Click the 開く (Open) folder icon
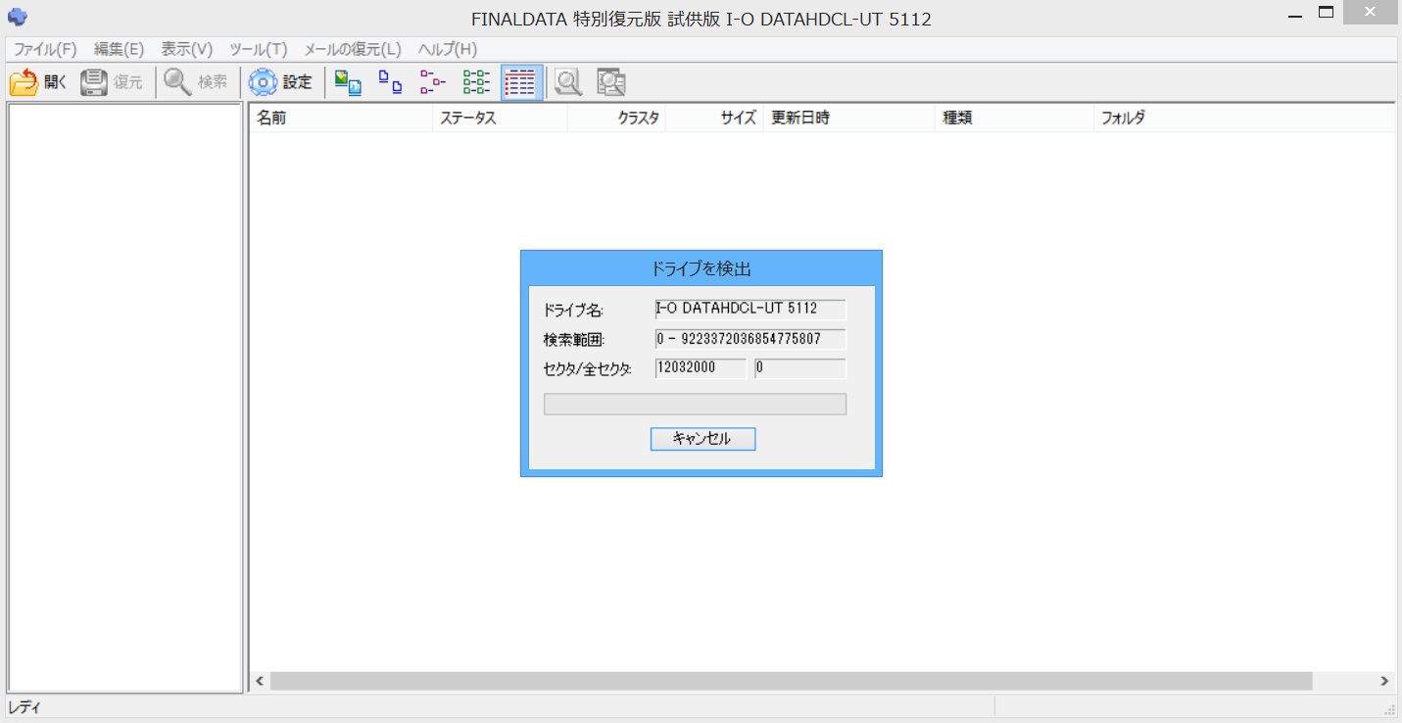This screenshot has width=1402, height=723. (x=24, y=83)
